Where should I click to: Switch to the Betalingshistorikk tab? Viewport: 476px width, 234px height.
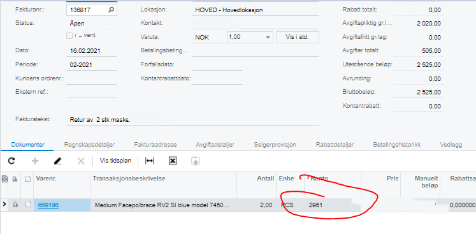(x=397, y=145)
